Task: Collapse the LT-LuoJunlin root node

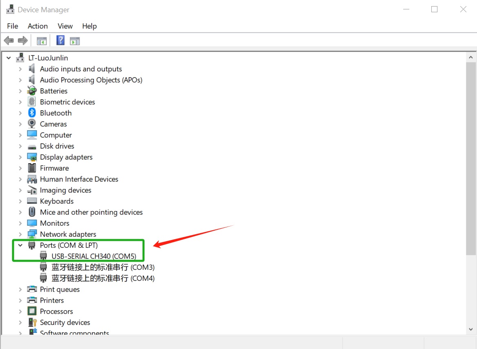Action: point(9,58)
